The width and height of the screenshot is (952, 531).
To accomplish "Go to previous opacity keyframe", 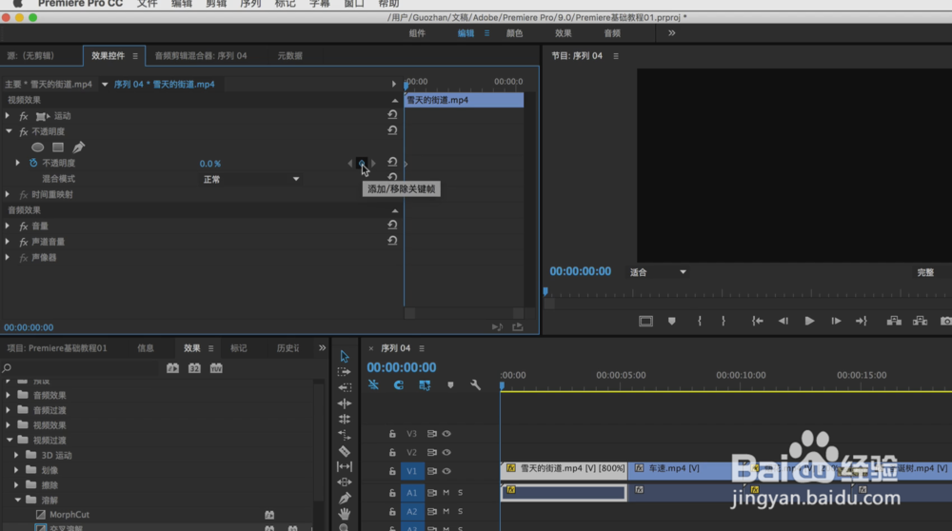I will click(x=349, y=164).
